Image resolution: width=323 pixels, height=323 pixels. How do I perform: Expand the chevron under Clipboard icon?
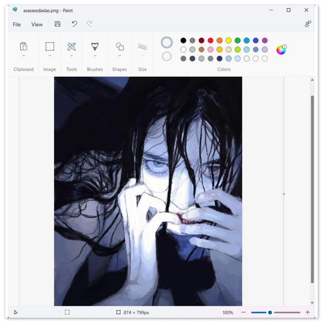click(24, 56)
